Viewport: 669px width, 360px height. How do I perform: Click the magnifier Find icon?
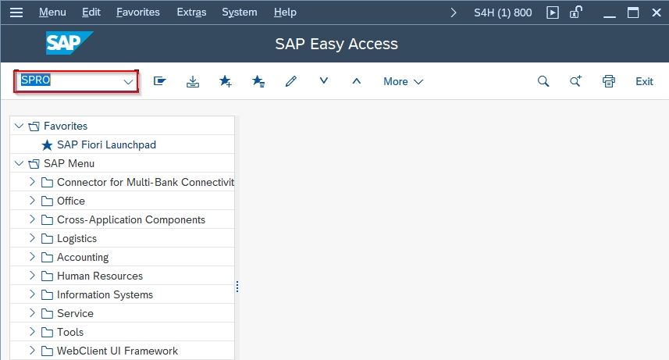pyautogui.click(x=543, y=81)
